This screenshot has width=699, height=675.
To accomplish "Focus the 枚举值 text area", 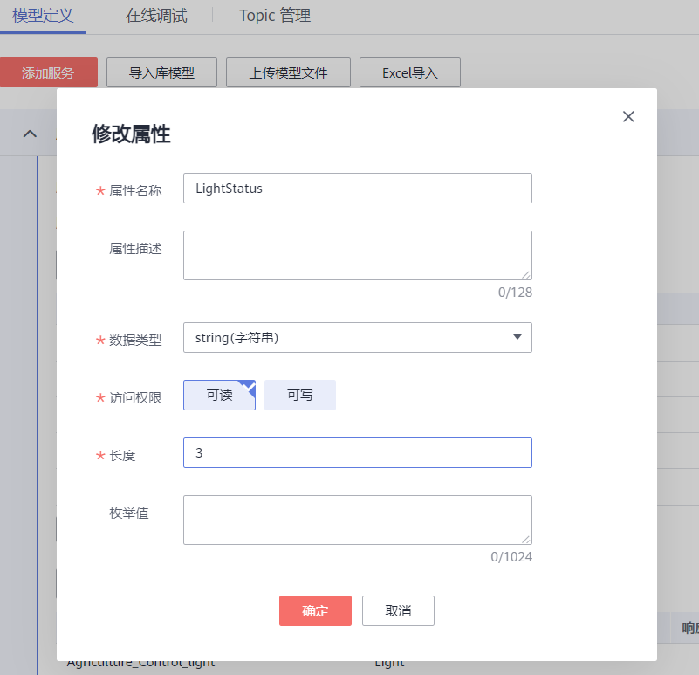I will point(358,520).
